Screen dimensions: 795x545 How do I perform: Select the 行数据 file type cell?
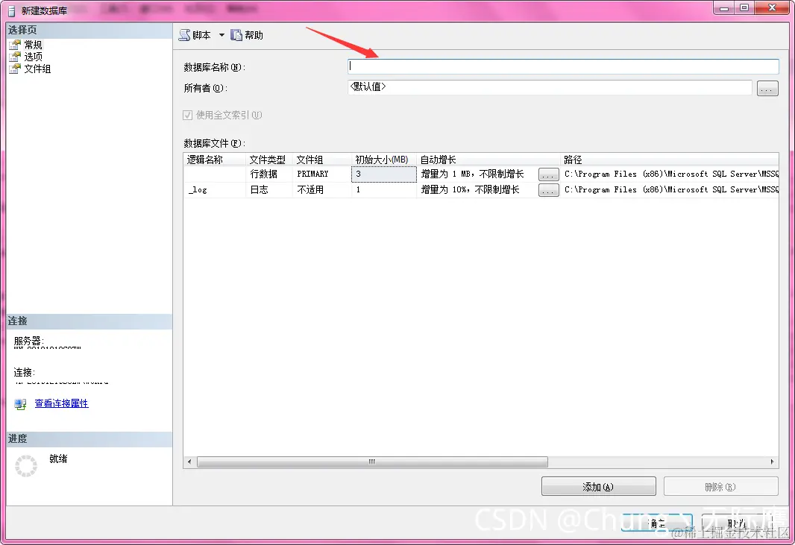coord(268,174)
